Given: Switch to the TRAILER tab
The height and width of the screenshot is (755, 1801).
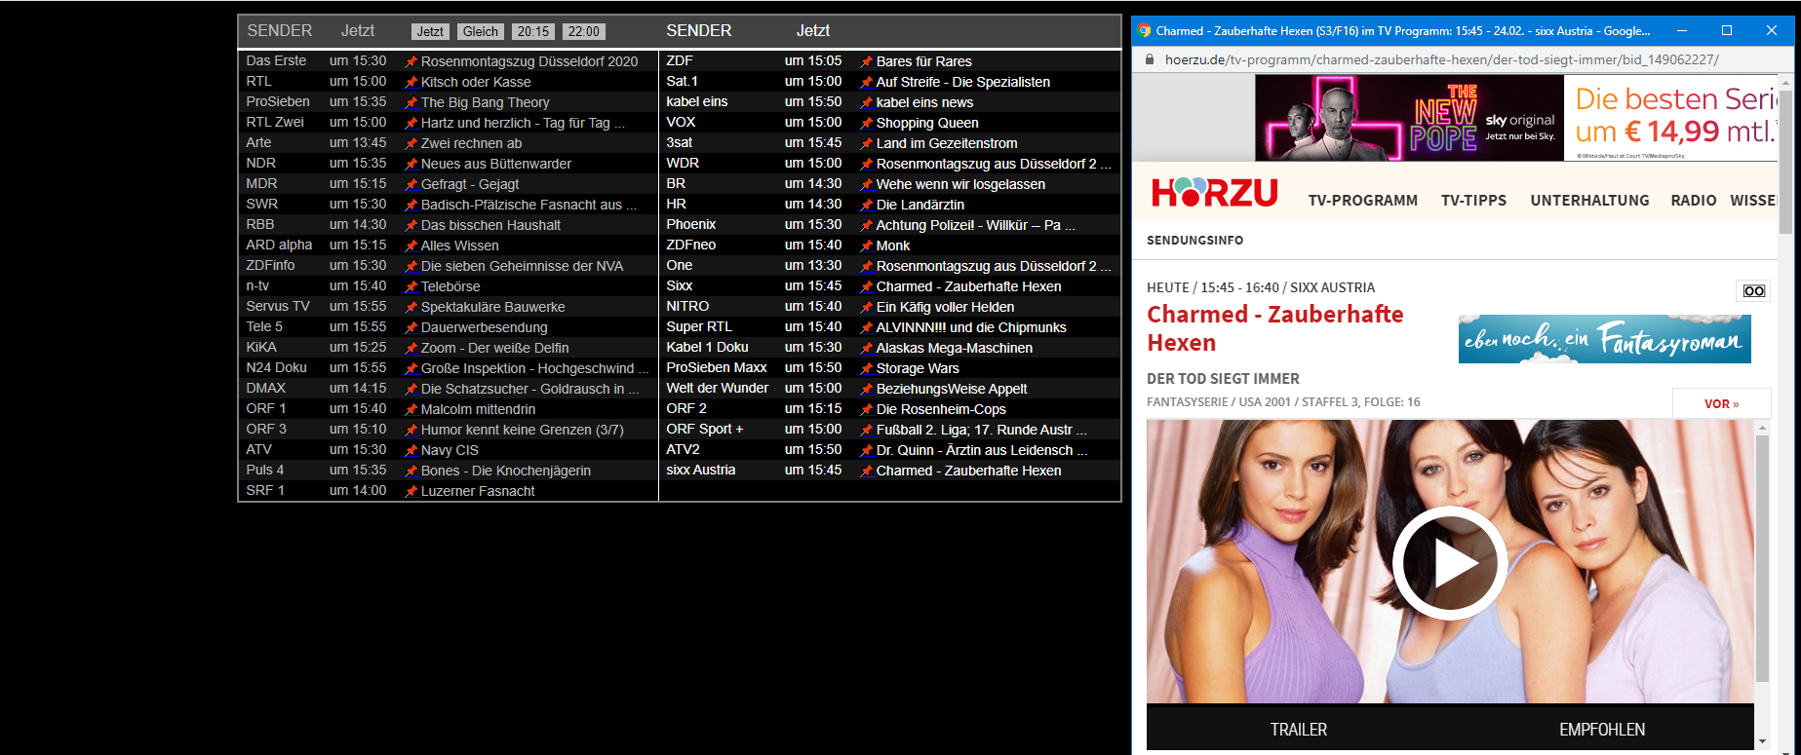Looking at the screenshot, I should click(x=1299, y=729).
